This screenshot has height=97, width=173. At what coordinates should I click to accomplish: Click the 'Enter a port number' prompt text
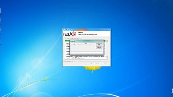point(81,44)
